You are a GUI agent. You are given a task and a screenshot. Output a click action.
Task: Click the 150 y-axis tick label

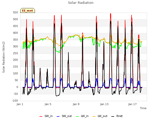pyautogui.click(x=15, y=67)
